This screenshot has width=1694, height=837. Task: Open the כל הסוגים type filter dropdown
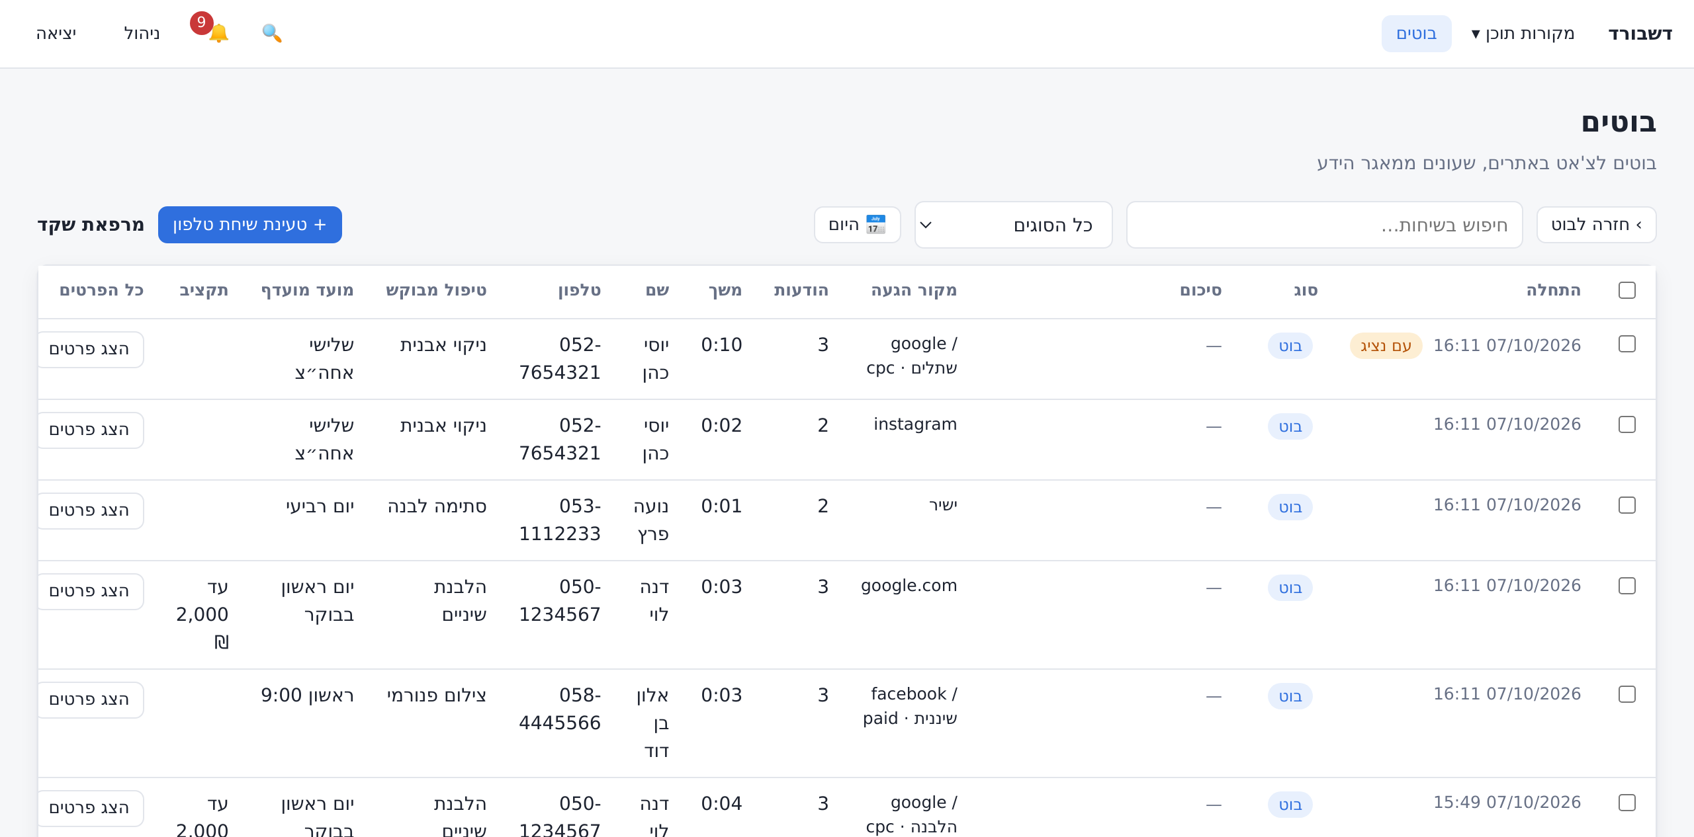(x=1013, y=225)
